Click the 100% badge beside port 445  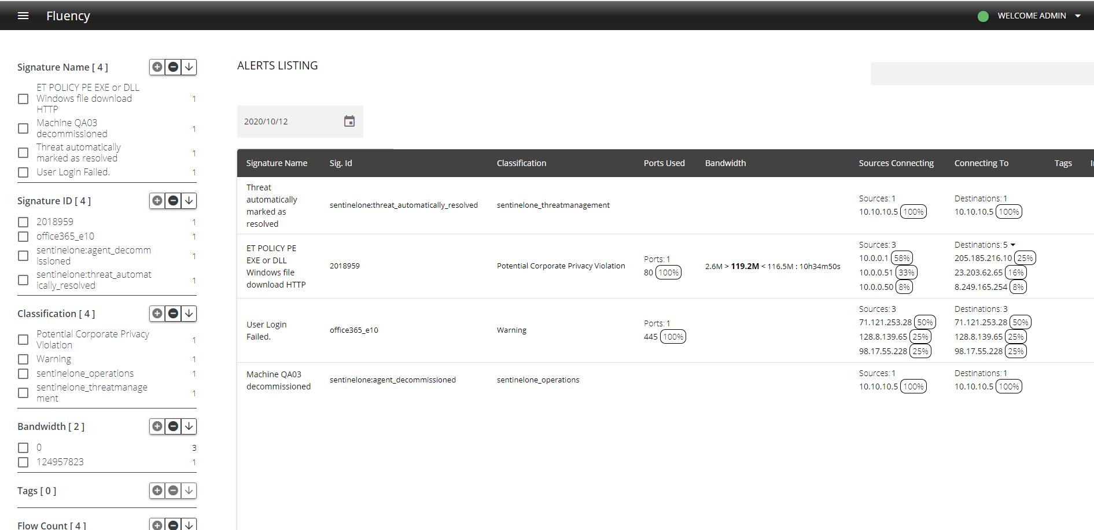(673, 337)
